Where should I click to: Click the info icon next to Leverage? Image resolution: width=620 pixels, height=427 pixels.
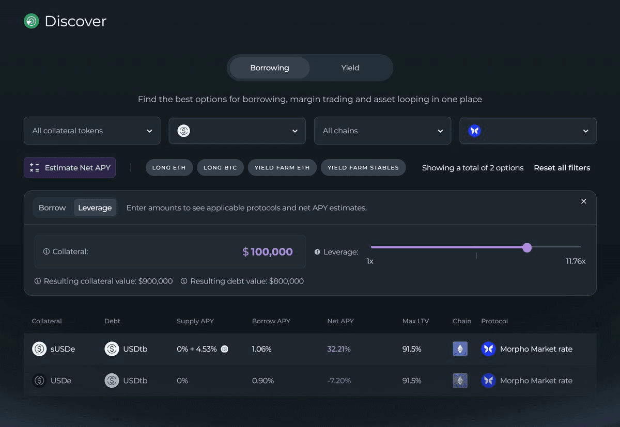point(317,252)
